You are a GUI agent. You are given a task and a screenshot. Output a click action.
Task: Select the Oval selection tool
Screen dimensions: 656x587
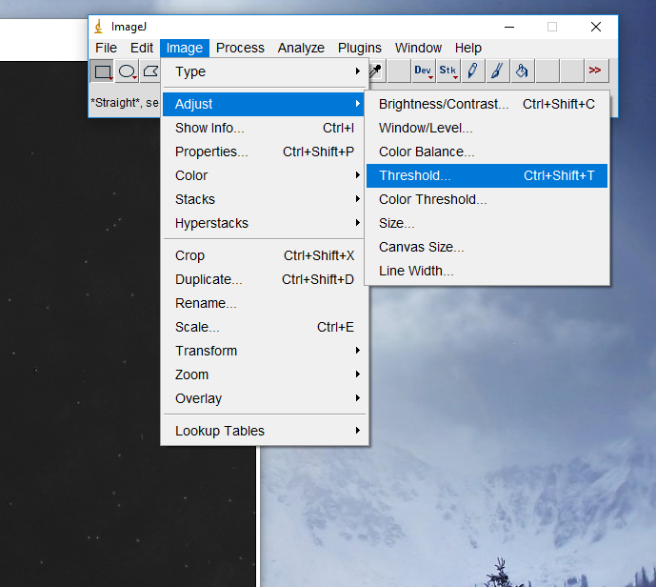pyautogui.click(x=127, y=71)
